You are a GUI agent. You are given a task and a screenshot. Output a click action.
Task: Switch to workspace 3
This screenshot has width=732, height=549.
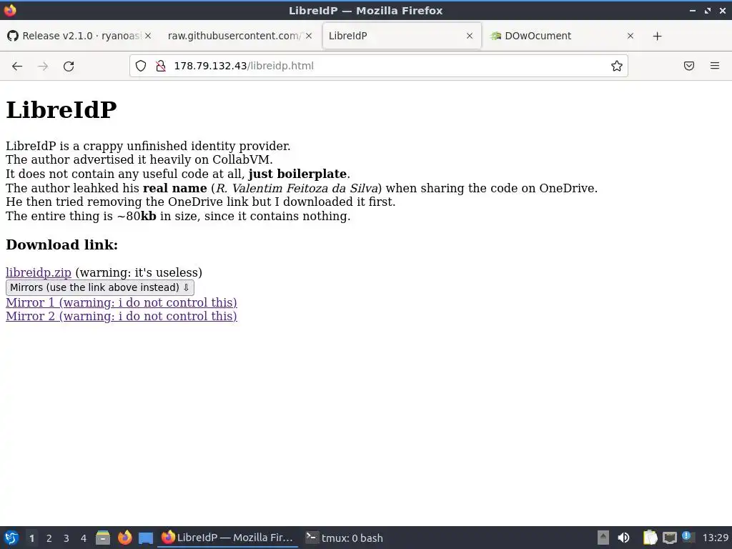(x=66, y=538)
